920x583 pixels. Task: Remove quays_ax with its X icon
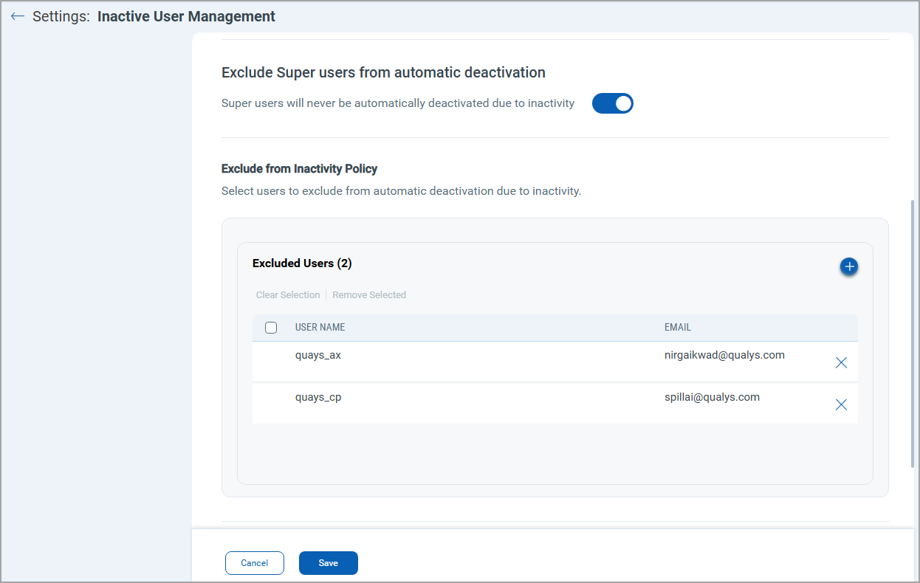841,362
